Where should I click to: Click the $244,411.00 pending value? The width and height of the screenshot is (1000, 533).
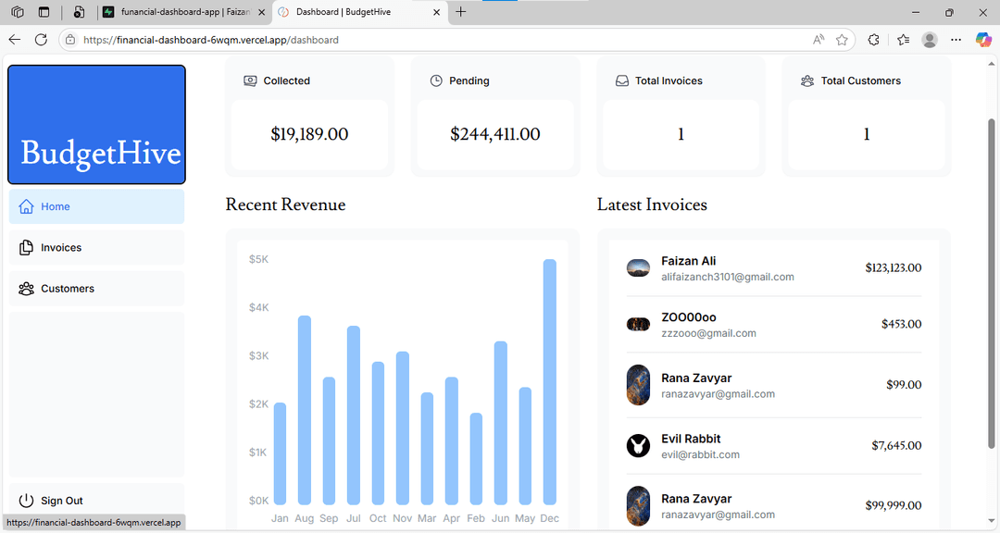click(494, 134)
